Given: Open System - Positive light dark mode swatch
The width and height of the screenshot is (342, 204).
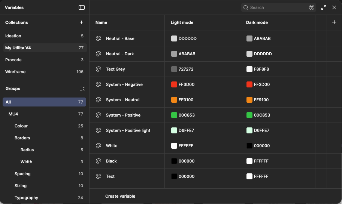Looking at the screenshot, I should coord(249,130).
